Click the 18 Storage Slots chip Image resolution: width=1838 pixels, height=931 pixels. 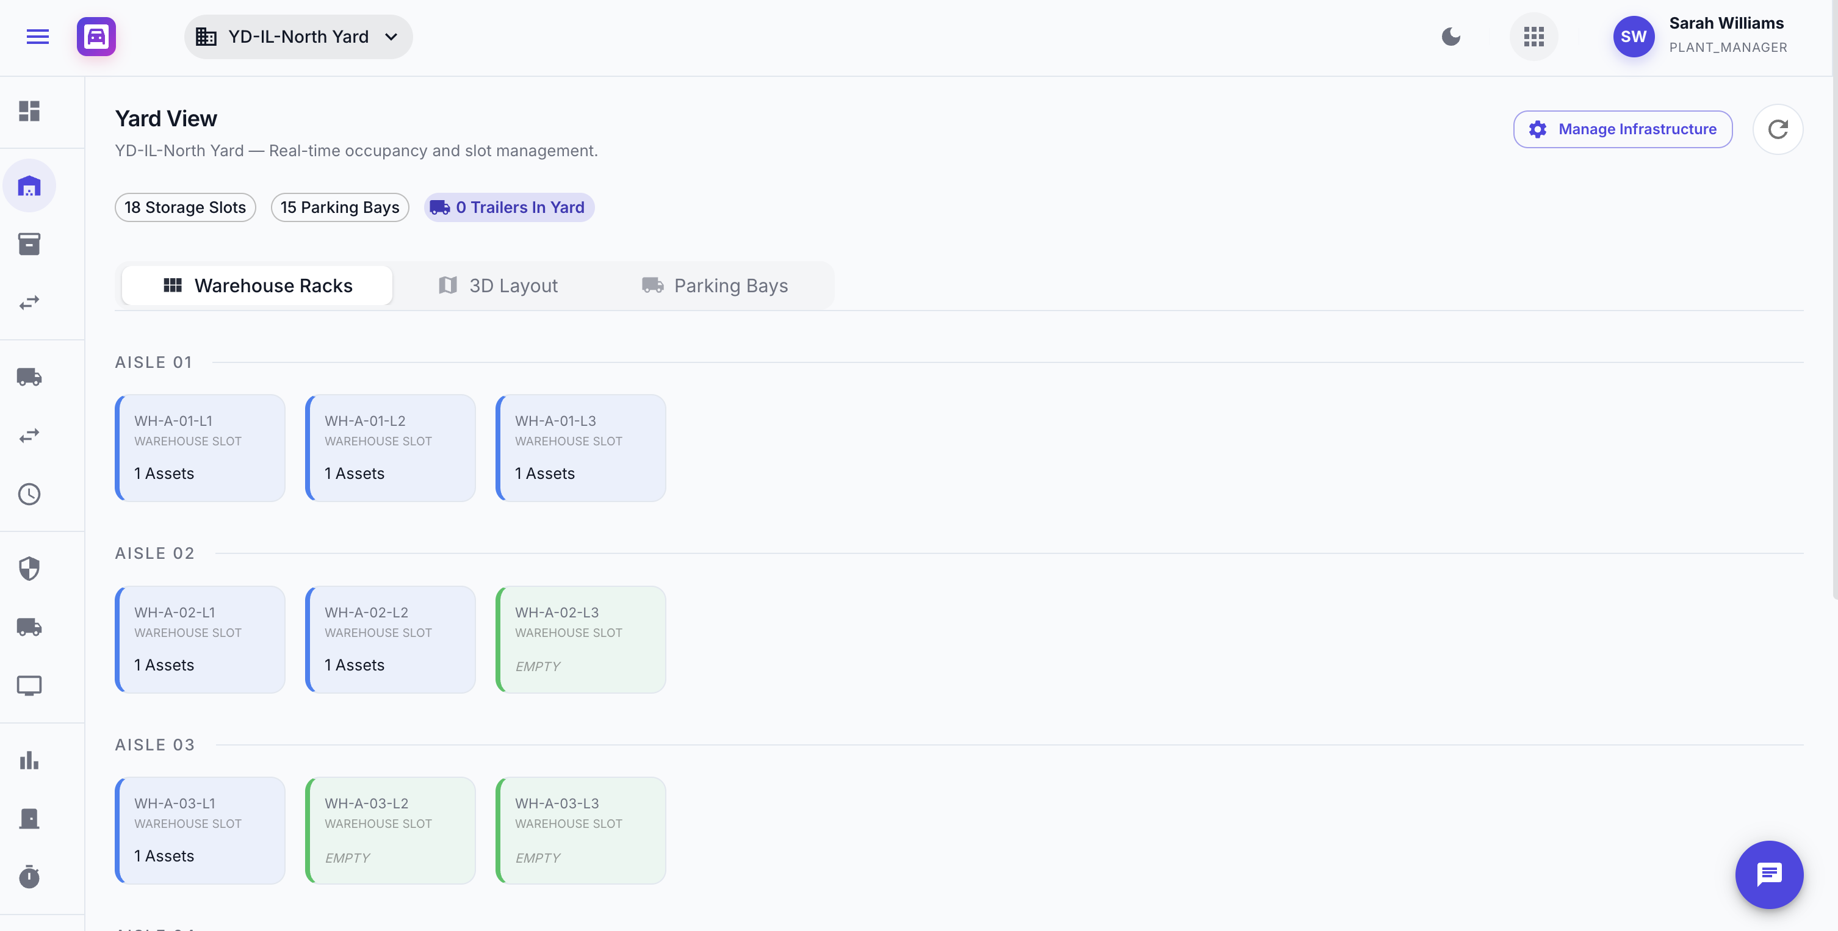(186, 207)
